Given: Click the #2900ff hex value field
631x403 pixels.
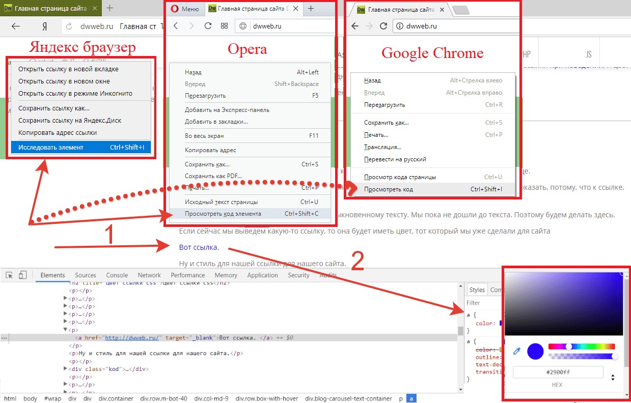Looking at the screenshot, I should pos(558,372).
